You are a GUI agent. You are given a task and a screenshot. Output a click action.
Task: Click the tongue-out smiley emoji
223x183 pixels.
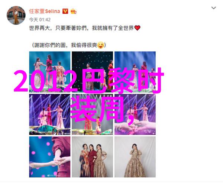pos(101,45)
